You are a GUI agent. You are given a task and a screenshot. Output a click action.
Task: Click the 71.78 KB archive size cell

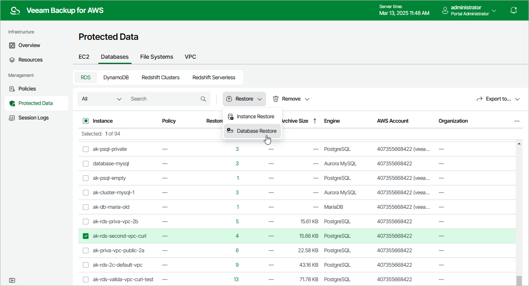[x=309, y=280]
